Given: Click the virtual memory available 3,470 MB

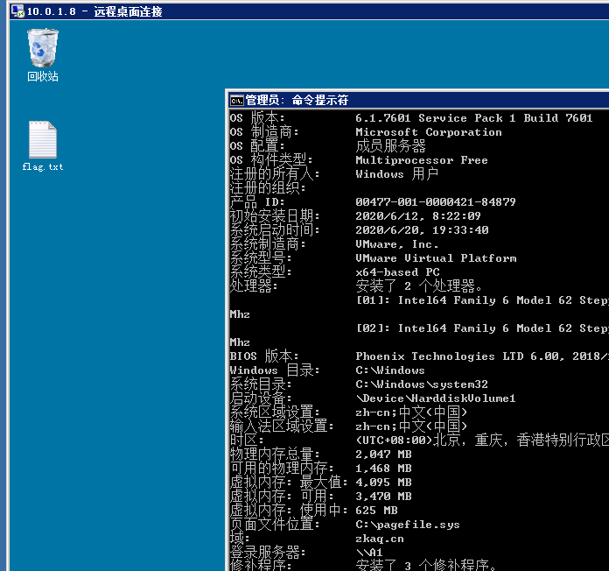Looking at the screenshot, I should (383, 496).
